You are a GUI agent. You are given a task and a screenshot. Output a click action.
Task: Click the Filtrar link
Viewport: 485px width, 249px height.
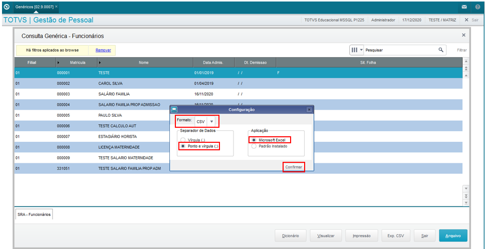coord(462,50)
